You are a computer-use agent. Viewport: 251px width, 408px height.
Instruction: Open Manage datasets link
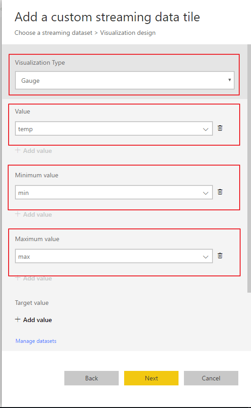(36, 341)
